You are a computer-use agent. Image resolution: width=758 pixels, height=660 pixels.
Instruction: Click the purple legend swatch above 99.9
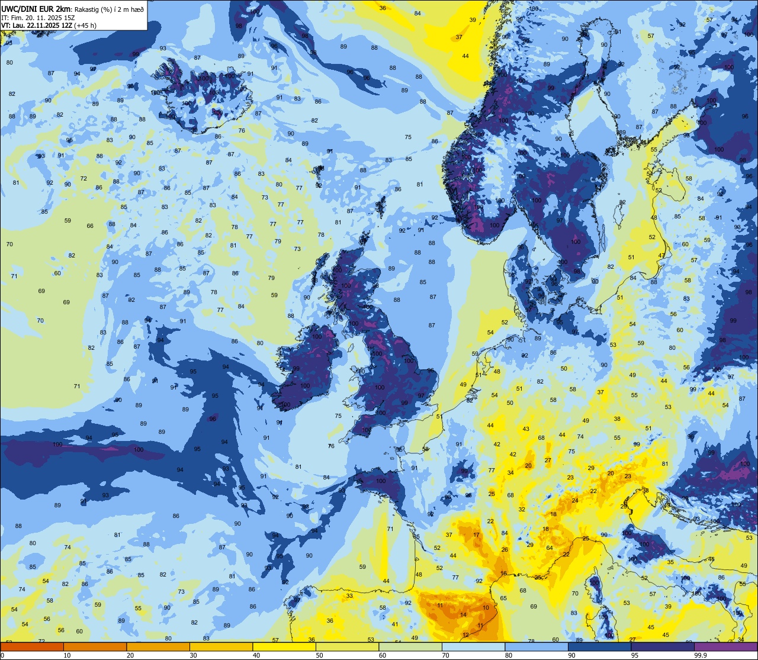[725, 646]
